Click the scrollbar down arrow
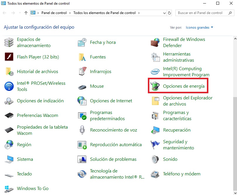The width and height of the screenshot is (237, 195). tap(235, 193)
